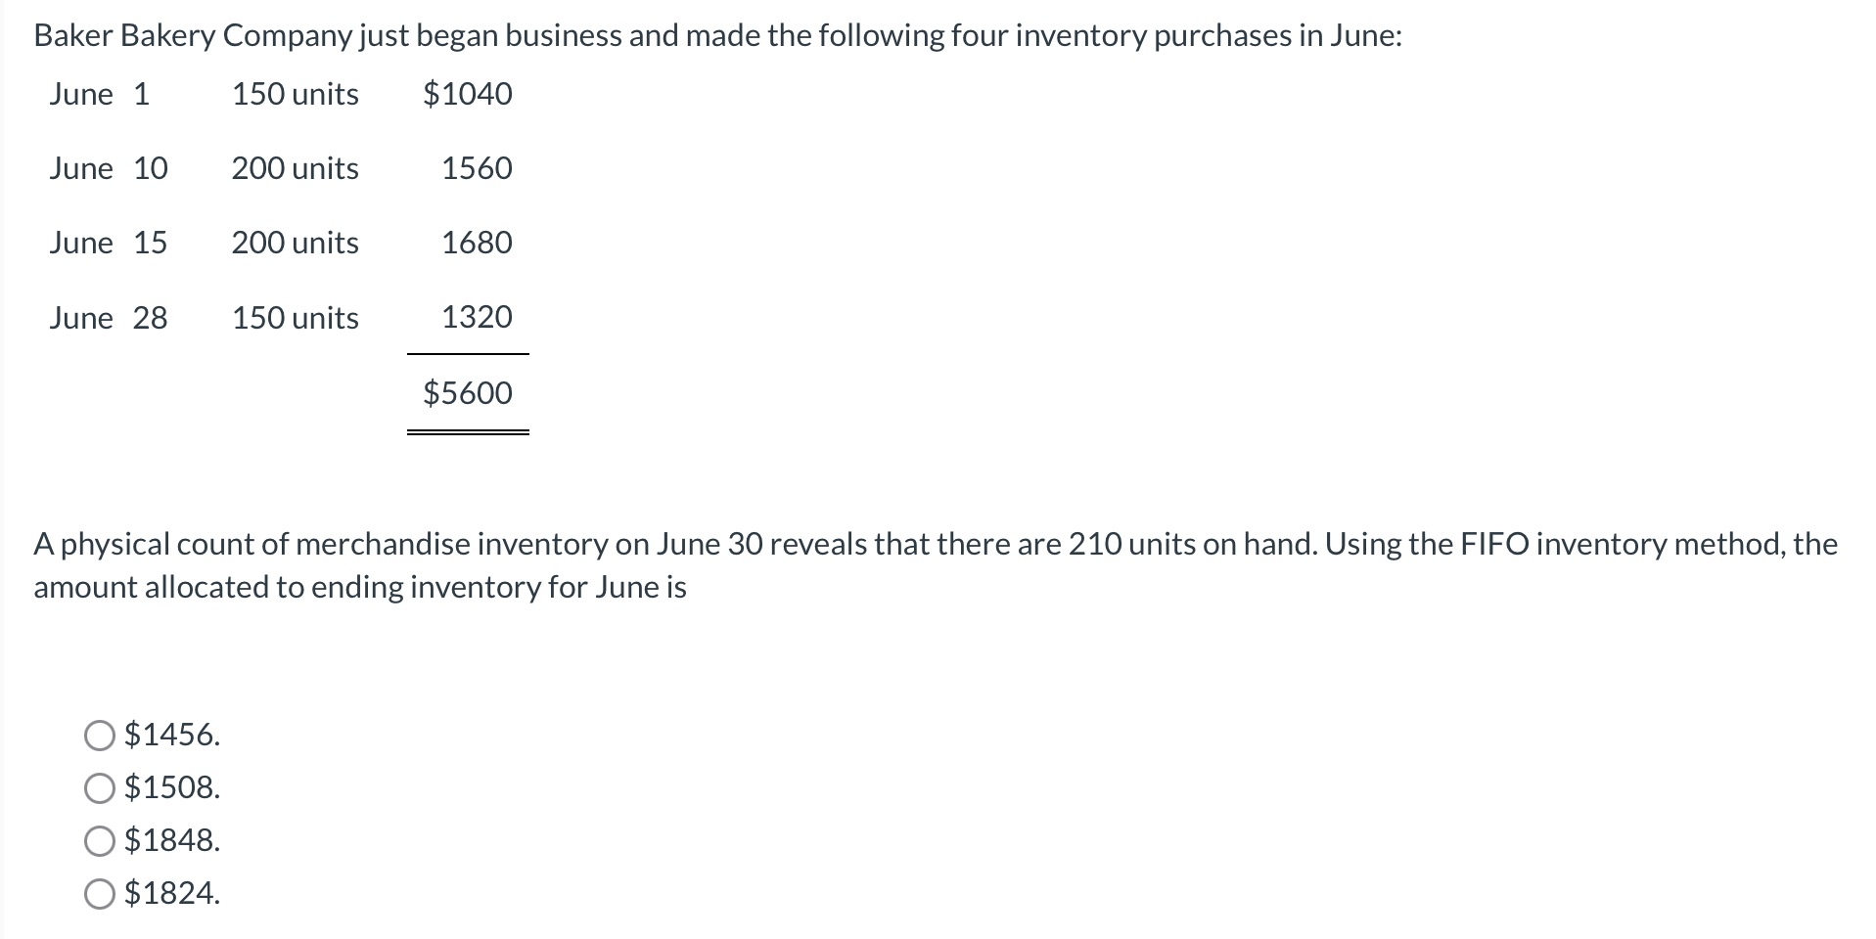Mark the $1824 radio button
The width and height of the screenshot is (1876, 939).
click(x=100, y=893)
